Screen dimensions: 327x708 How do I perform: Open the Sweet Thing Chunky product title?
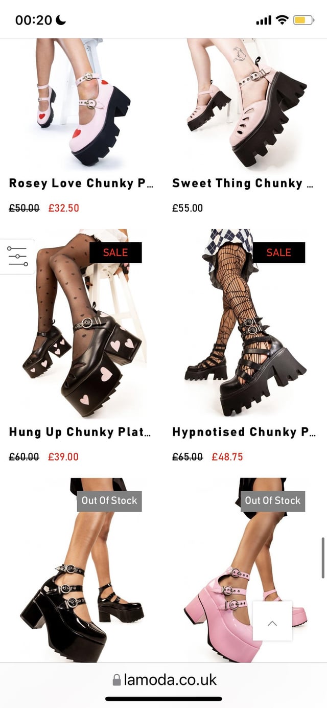(x=243, y=184)
